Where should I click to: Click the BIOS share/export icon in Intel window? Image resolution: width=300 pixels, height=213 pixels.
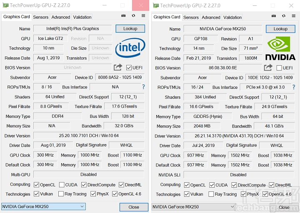[x=117, y=67]
